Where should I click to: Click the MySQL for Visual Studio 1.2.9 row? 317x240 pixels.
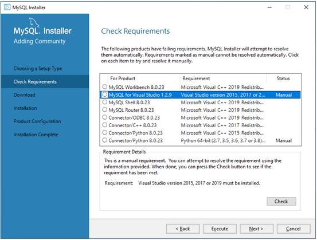coord(200,95)
